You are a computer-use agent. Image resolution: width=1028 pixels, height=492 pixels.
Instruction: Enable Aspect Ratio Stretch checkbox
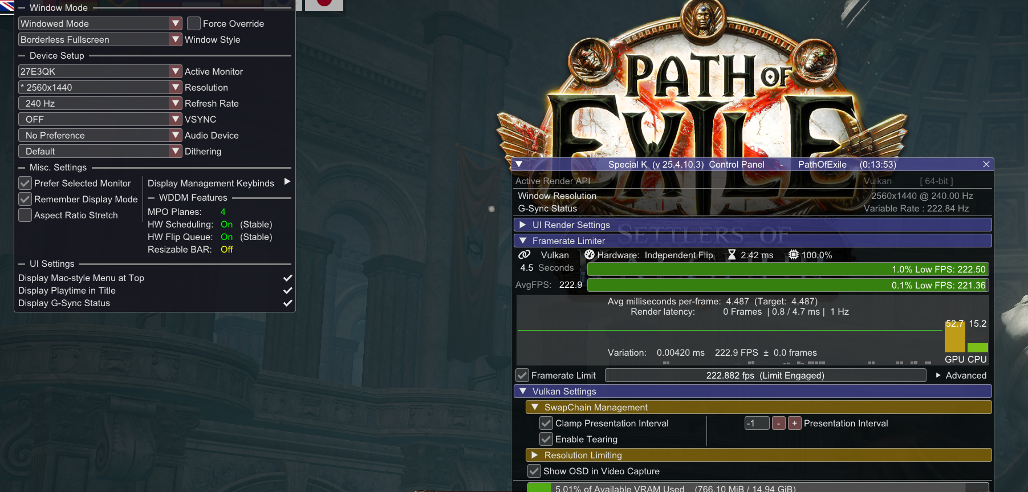click(x=25, y=215)
